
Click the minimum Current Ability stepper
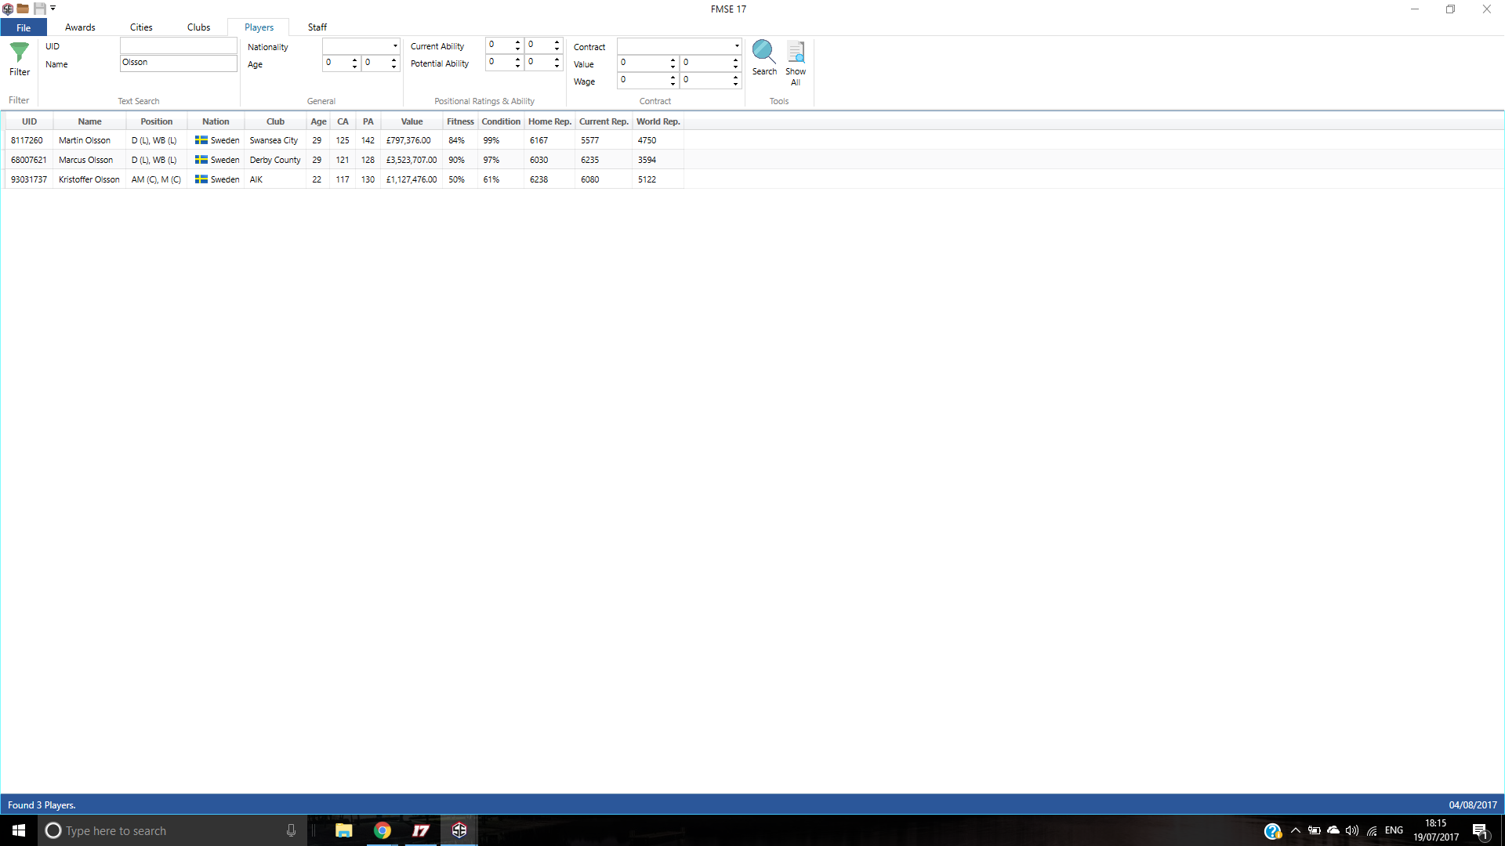coord(504,45)
